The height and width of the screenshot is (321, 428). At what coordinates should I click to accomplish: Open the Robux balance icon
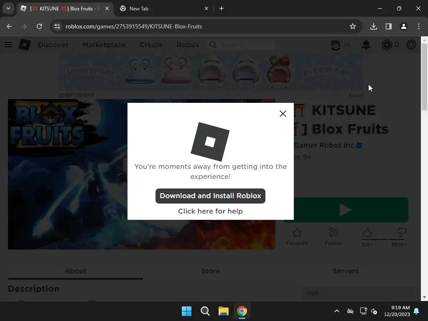tap(387, 44)
